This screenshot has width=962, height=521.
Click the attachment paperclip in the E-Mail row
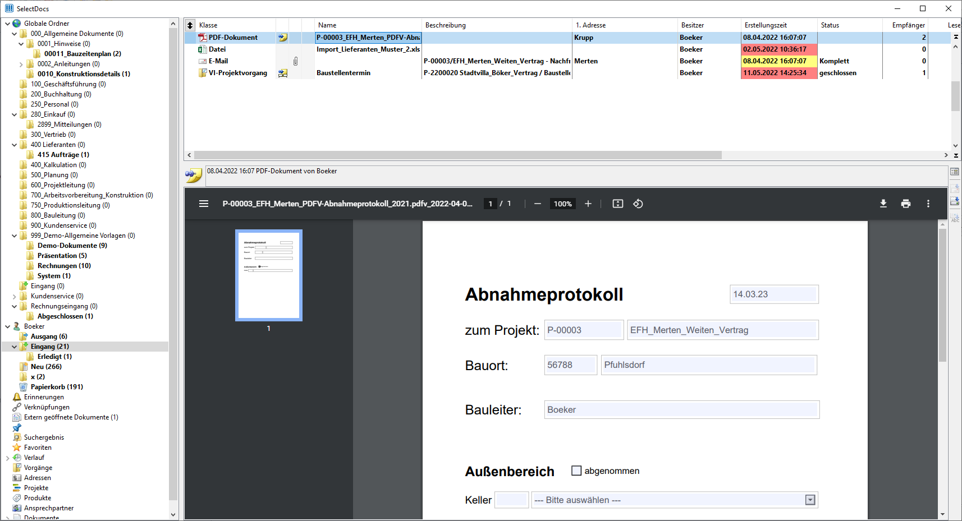295,61
